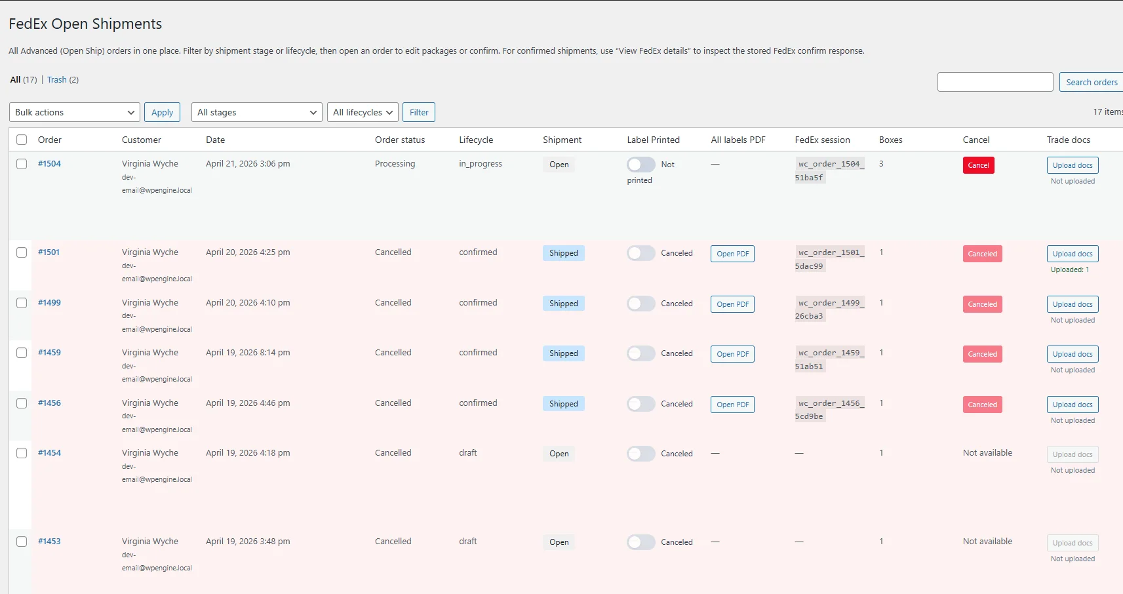Open order #1504 link

point(49,164)
